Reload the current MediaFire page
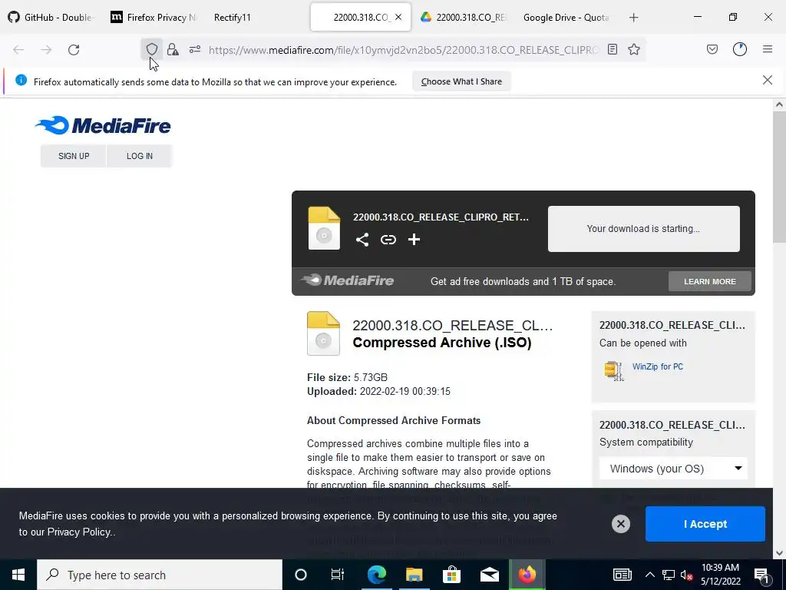Screen dimensions: 786x590 [x=74, y=50]
